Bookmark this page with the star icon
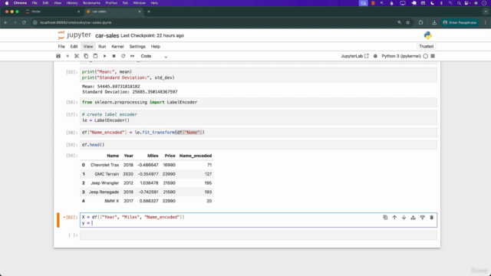 pyautogui.click(x=407, y=22)
